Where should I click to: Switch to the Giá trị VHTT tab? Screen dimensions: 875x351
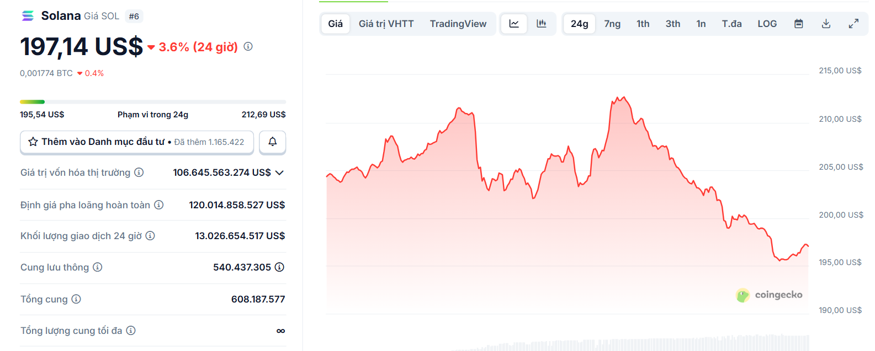(386, 24)
